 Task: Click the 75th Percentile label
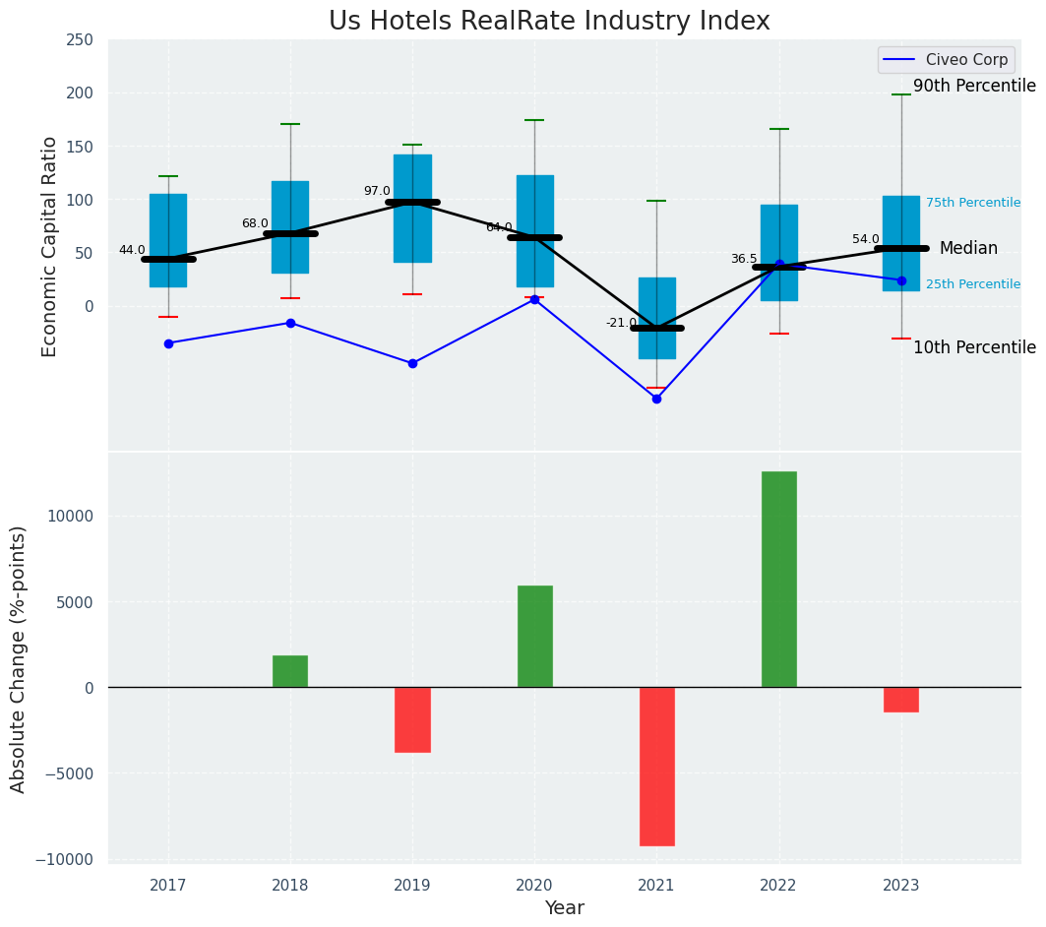[972, 203]
